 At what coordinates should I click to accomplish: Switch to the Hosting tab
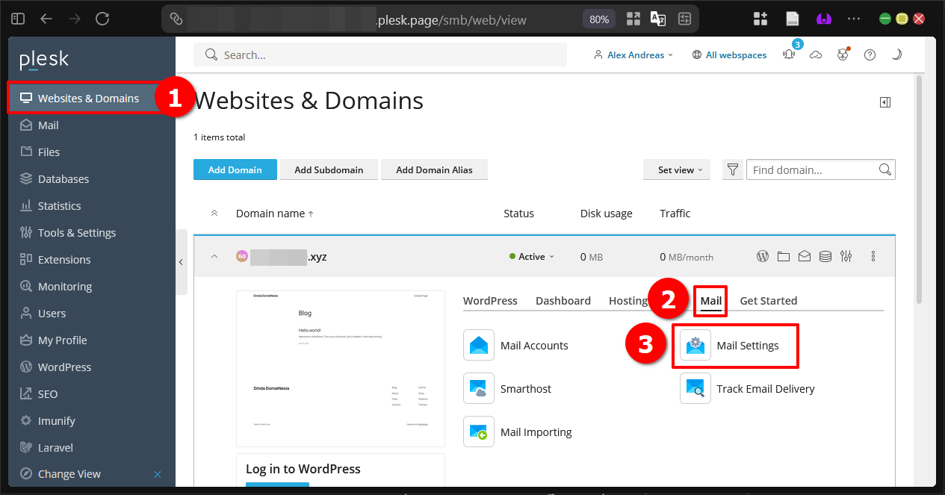click(628, 300)
